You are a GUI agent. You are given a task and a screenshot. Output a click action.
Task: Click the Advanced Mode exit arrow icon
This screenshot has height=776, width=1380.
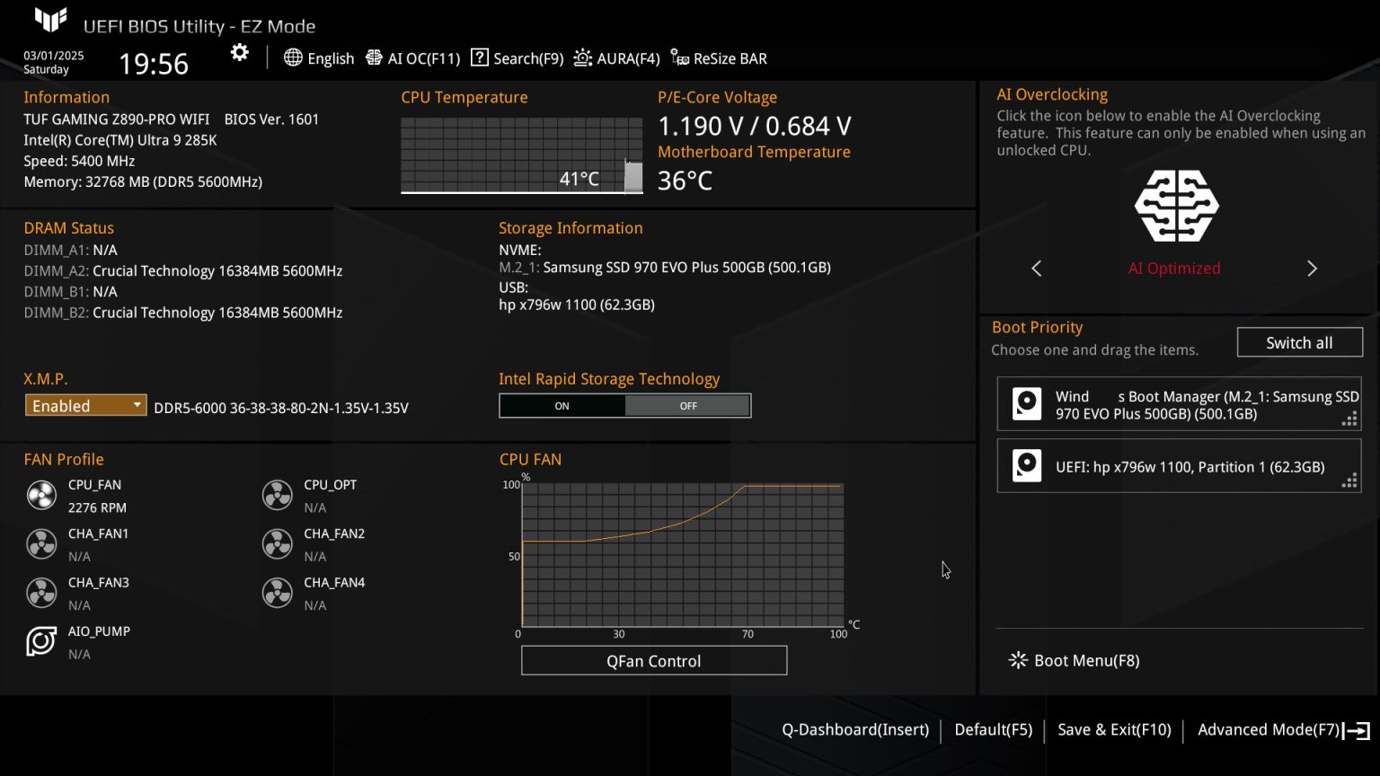[x=1357, y=730]
